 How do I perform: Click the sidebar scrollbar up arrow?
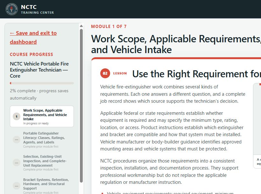pyautogui.click(x=81, y=26)
